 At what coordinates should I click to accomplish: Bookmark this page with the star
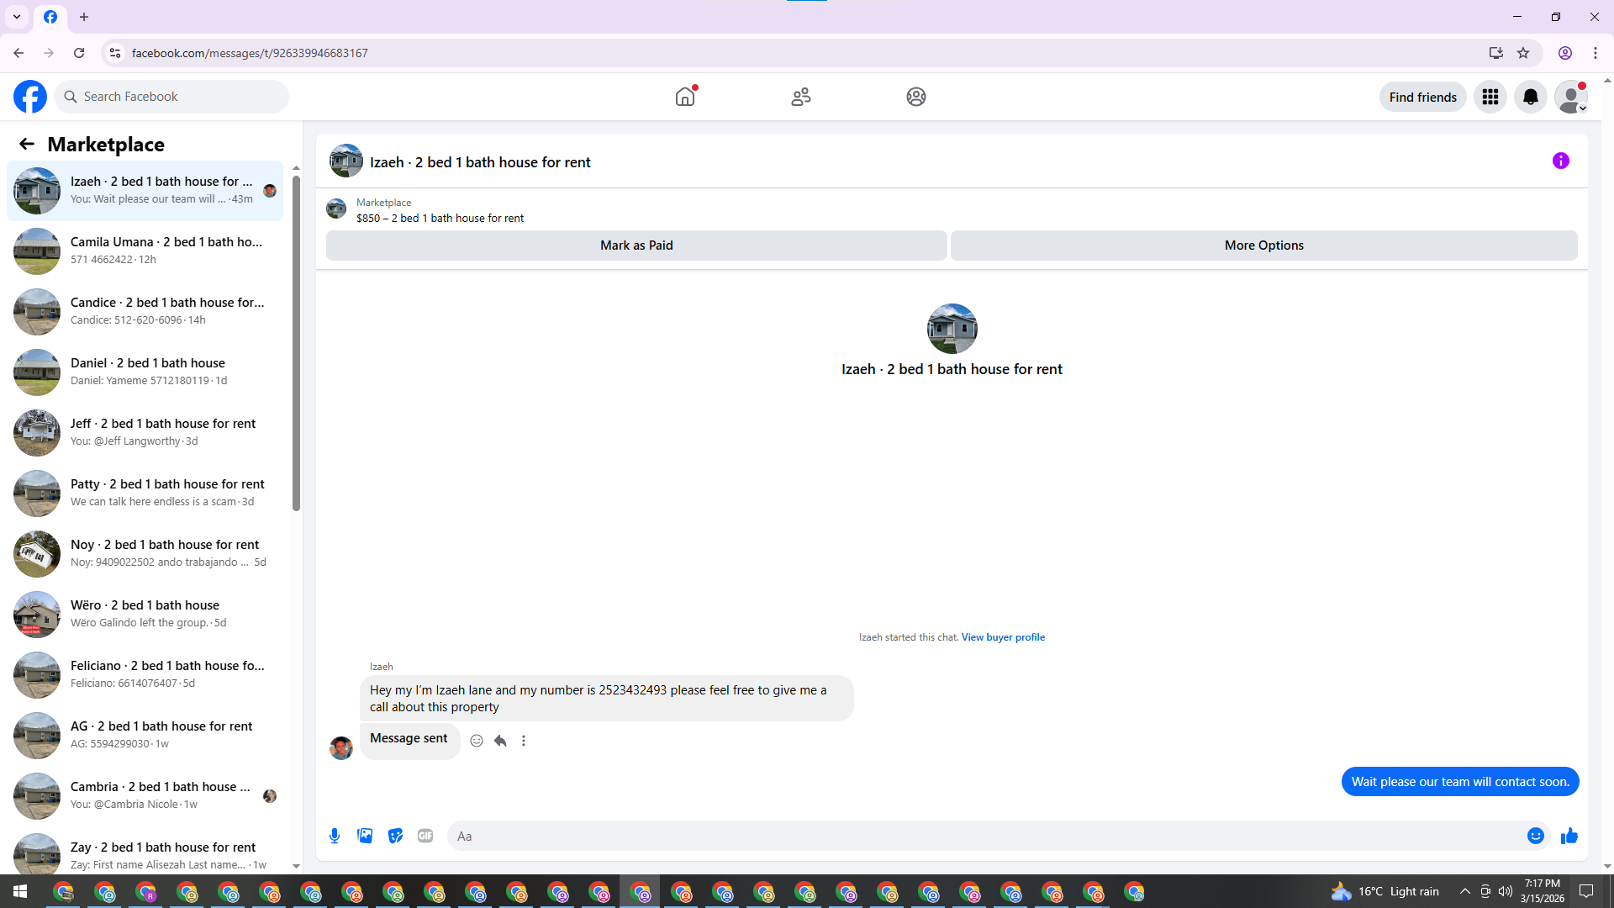point(1523,53)
